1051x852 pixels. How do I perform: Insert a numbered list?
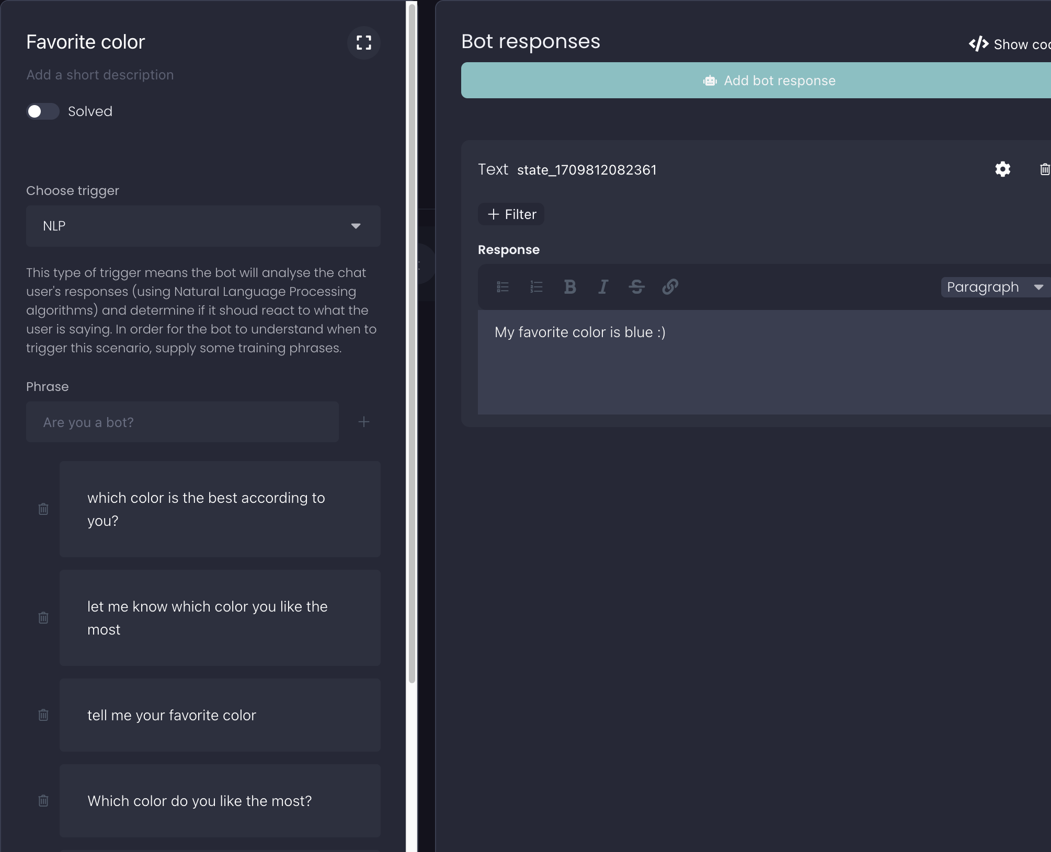click(x=536, y=286)
